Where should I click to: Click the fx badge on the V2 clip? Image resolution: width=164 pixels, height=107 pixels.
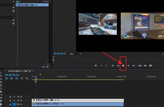(34, 100)
